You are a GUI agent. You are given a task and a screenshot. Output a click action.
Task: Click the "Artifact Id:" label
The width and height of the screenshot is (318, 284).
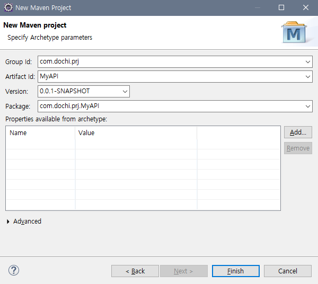pos(20,77)
